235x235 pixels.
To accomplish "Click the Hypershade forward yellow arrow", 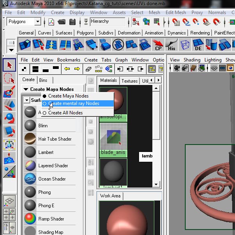I will pos(77,69).
